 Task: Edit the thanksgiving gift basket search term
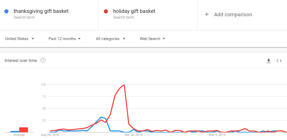point(41,11)
